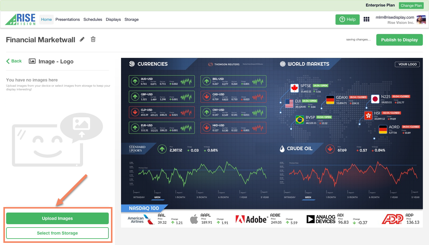Click the Financial Marketwall title
The image size is (429, 245).
(40, 40)
